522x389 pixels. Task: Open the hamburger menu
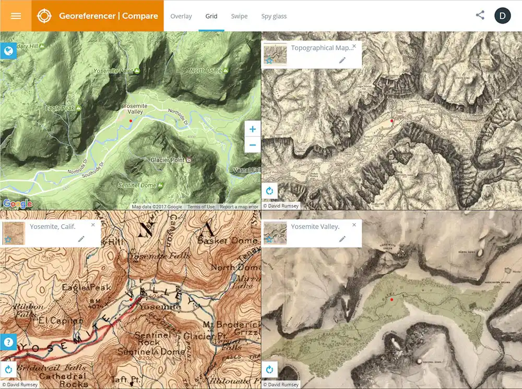tap(16, 16)
